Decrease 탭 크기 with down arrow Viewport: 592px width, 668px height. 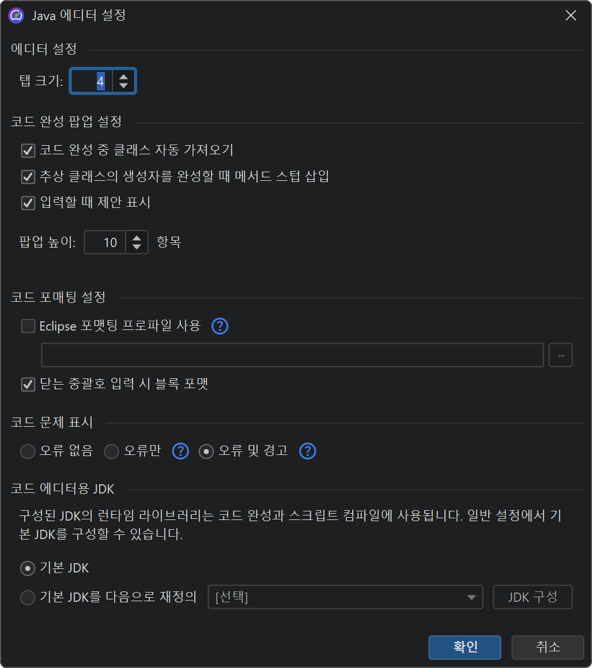point(123,86)
